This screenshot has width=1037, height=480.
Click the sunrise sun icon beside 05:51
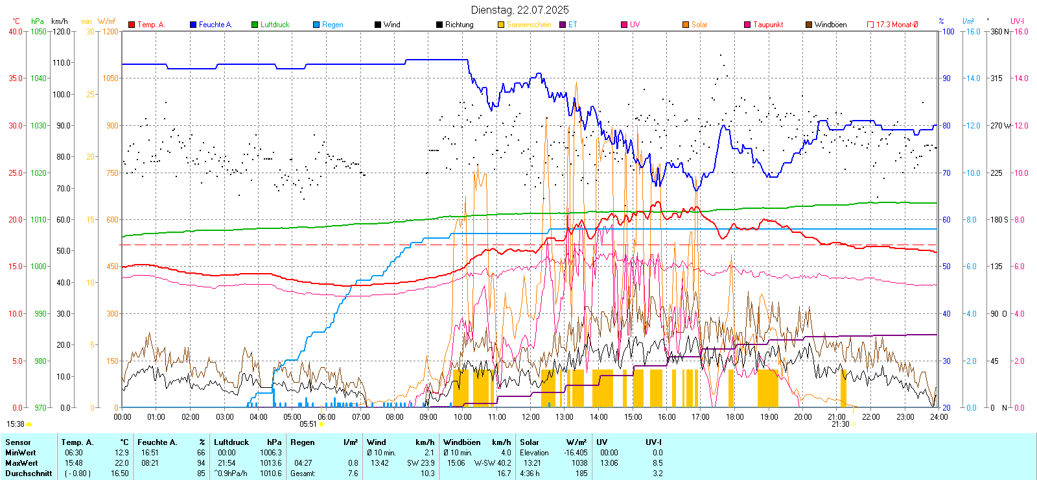tap(322, 424)
